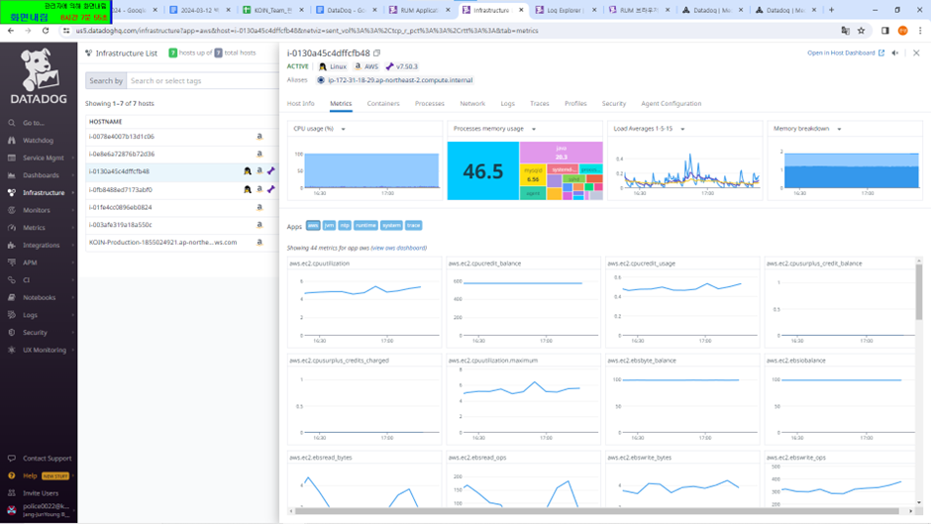Open CI section in sidebar

(x=26, y=279)
